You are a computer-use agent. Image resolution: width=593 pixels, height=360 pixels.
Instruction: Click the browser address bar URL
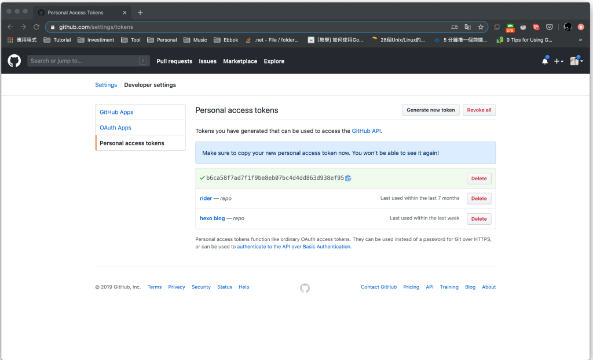[96, 27]
